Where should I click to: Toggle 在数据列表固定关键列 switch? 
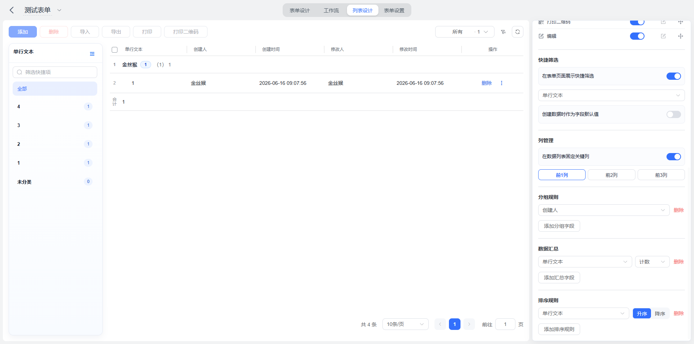tap(673, 157)
